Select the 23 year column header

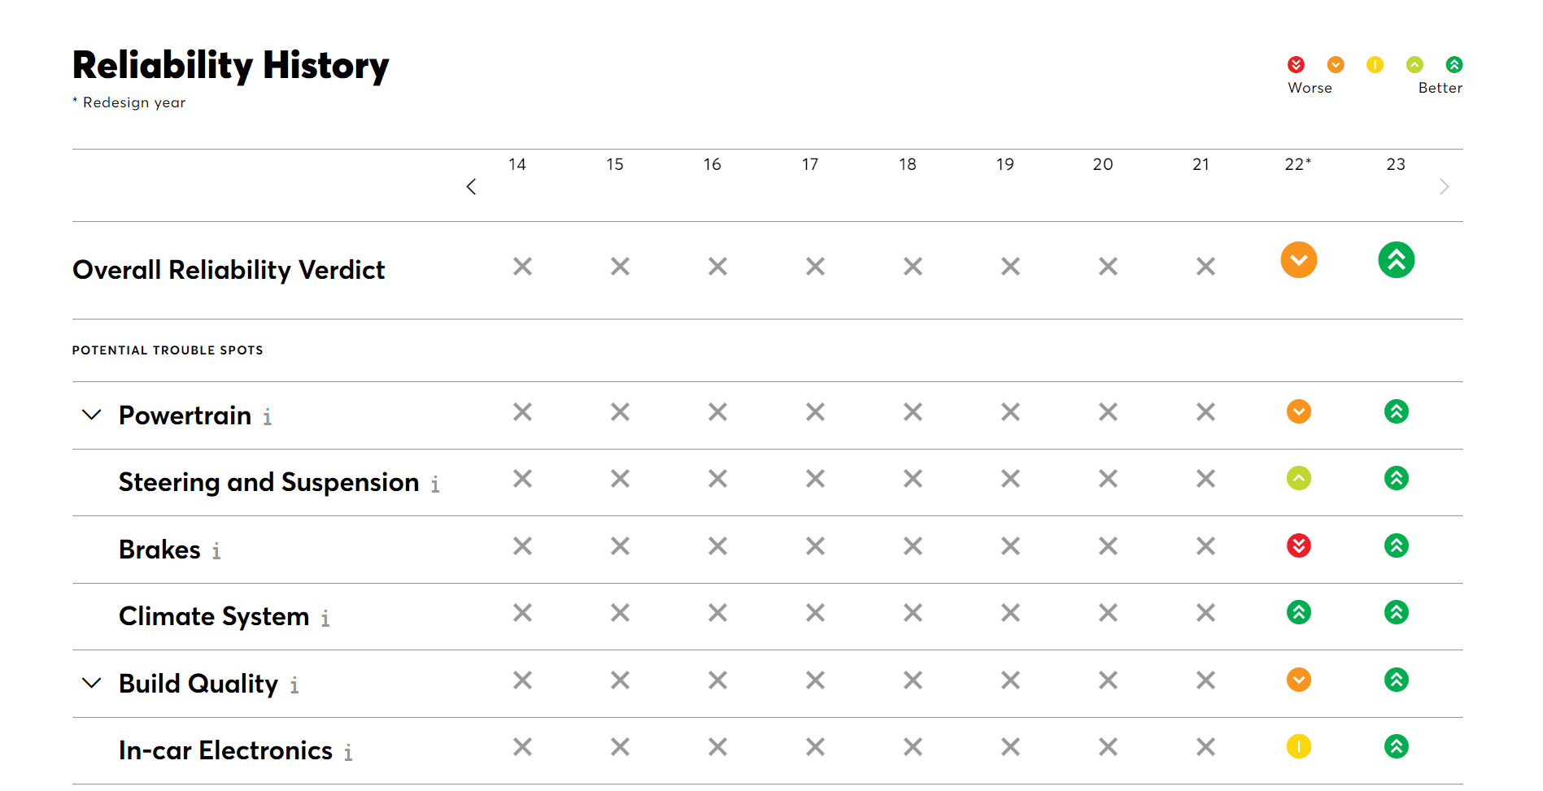(x=1396, y=164)
